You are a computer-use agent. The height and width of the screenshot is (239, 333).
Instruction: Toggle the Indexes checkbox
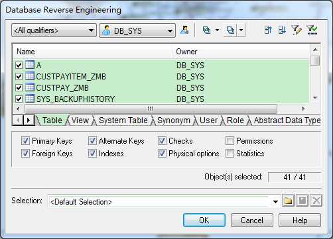pos(92,154)
